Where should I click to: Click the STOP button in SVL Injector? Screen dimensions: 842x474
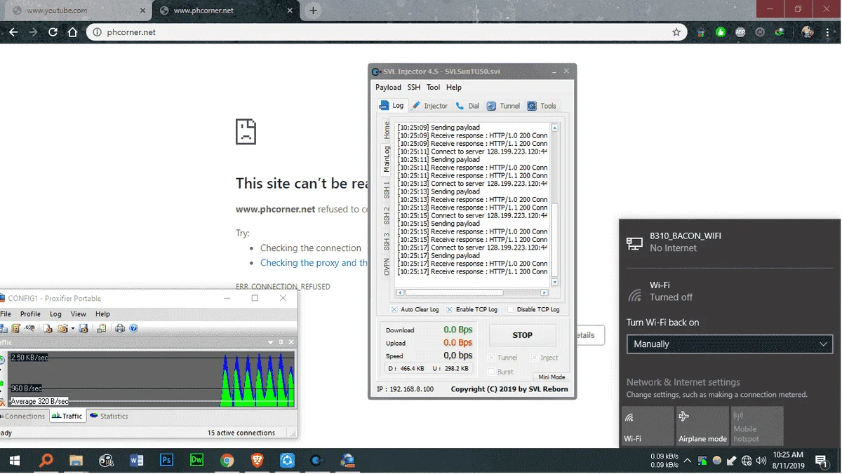(x=522, y=335)
